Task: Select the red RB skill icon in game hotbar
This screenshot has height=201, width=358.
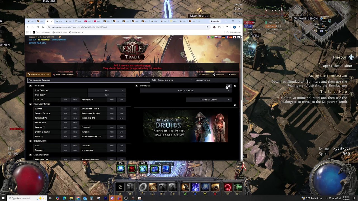Action: 228,187
